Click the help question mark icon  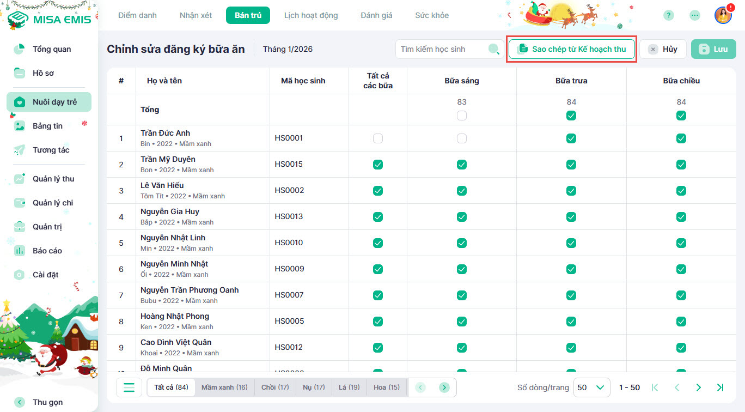point(669,15)
